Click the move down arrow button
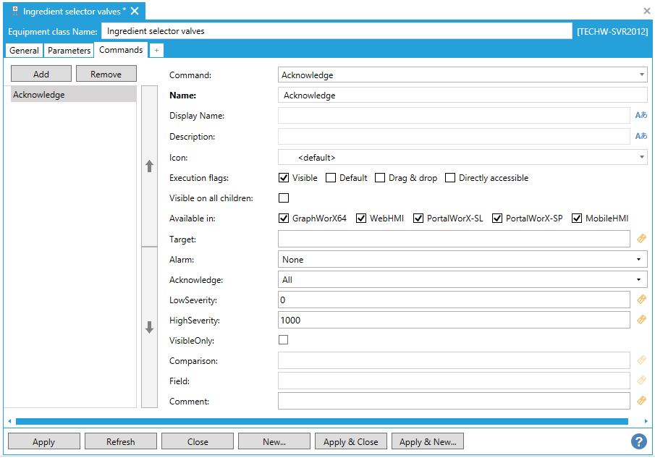 (149, 327)
